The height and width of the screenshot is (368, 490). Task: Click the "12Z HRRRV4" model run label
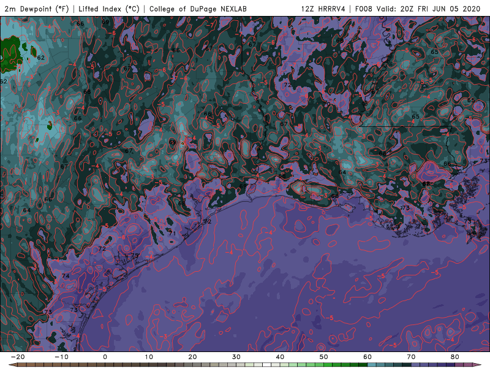click(x=323, y=9)
